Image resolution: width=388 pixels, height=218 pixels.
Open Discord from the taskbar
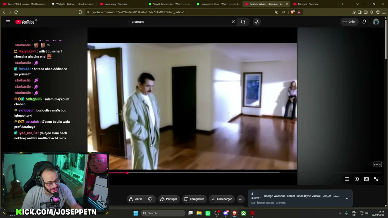pos(226,213)
